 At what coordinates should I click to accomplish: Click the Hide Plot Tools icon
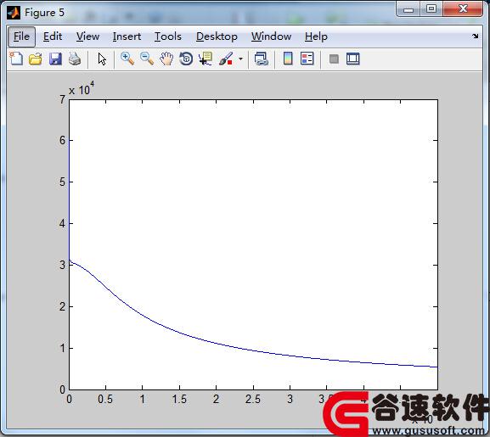click(334, 59)
